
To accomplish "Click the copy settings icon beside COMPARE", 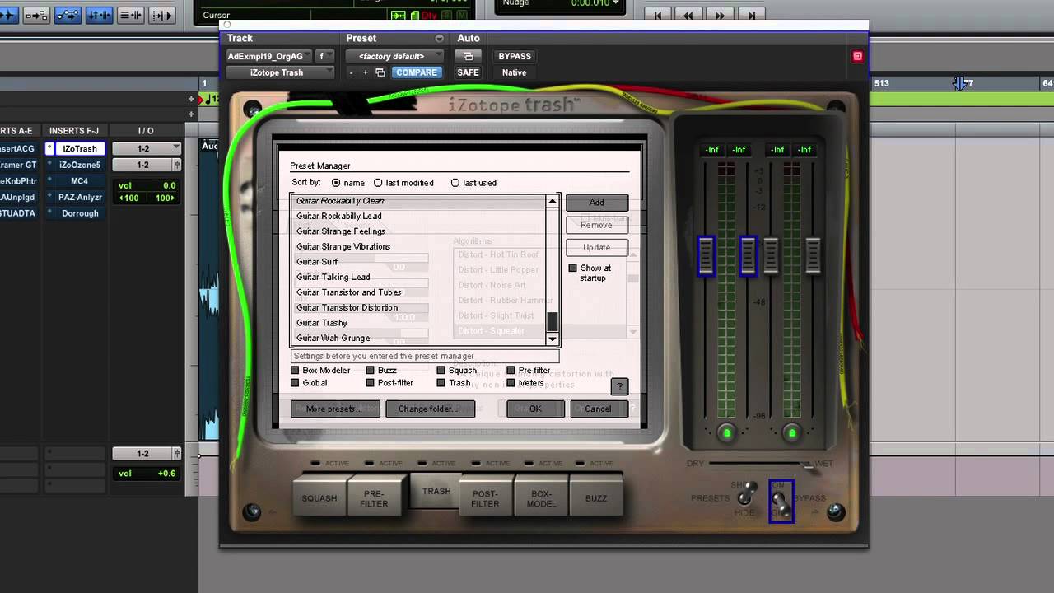I will (380, 72).
